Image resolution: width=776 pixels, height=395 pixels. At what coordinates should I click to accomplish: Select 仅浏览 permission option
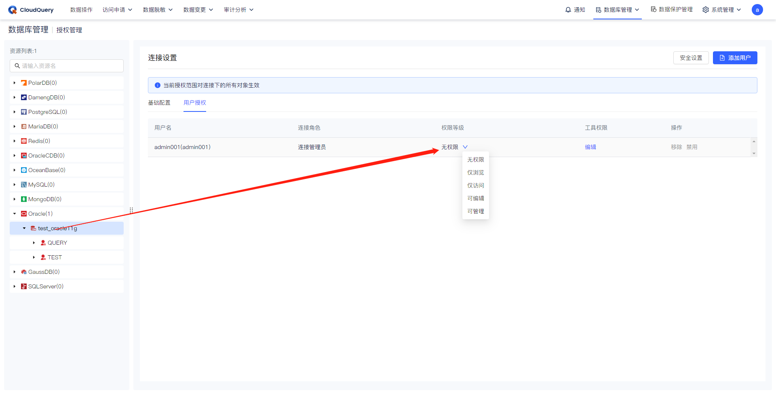point(476,172)
